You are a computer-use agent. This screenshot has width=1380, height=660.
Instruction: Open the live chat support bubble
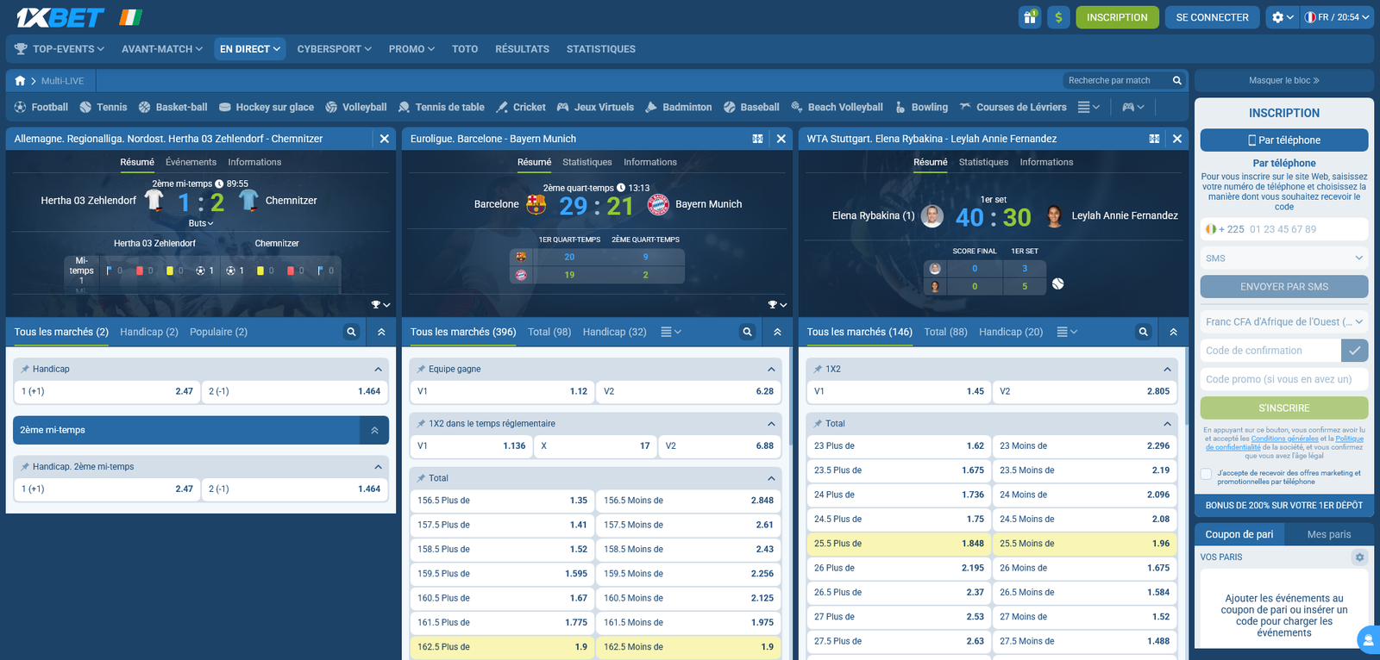[1368, 638]
